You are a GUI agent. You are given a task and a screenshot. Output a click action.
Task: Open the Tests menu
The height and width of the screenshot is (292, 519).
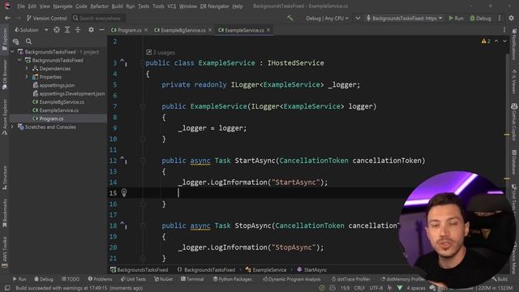coord(144,6)
